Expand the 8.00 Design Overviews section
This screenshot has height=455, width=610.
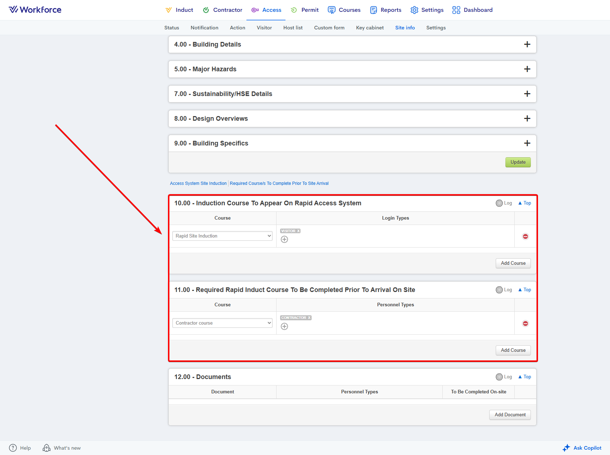coord(527,119)
